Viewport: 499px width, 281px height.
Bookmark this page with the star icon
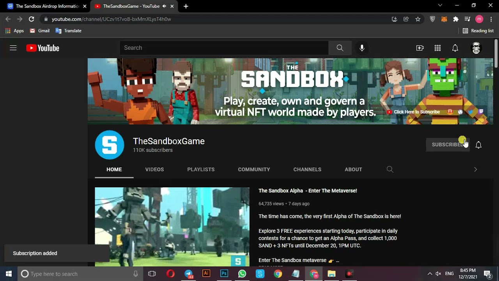pyautogui.click(x=418, y=19)
